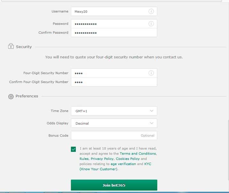Open the Terms and Conditions link
This screenshot has width=229, height=193.
(138, 154)
